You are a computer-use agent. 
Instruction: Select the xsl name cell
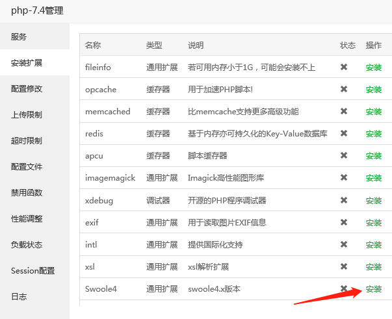click(90, 267)
